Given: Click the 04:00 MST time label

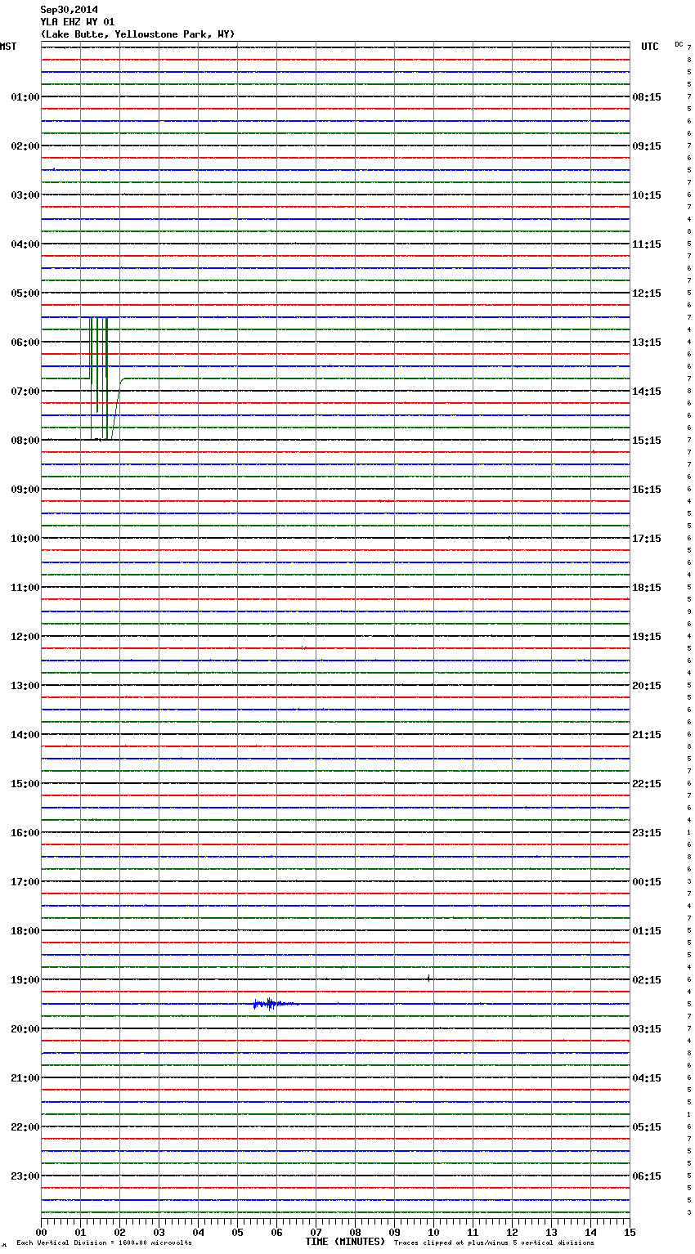Looking at the screenshot, I should (25, 244).
